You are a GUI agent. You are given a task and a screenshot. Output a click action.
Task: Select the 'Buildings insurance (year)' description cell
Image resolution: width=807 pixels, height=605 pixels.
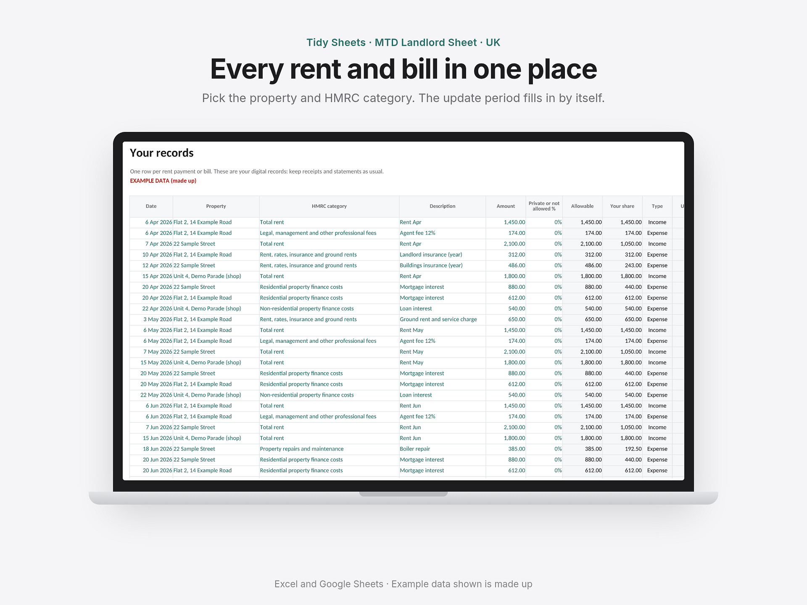[x=442, y=266]
